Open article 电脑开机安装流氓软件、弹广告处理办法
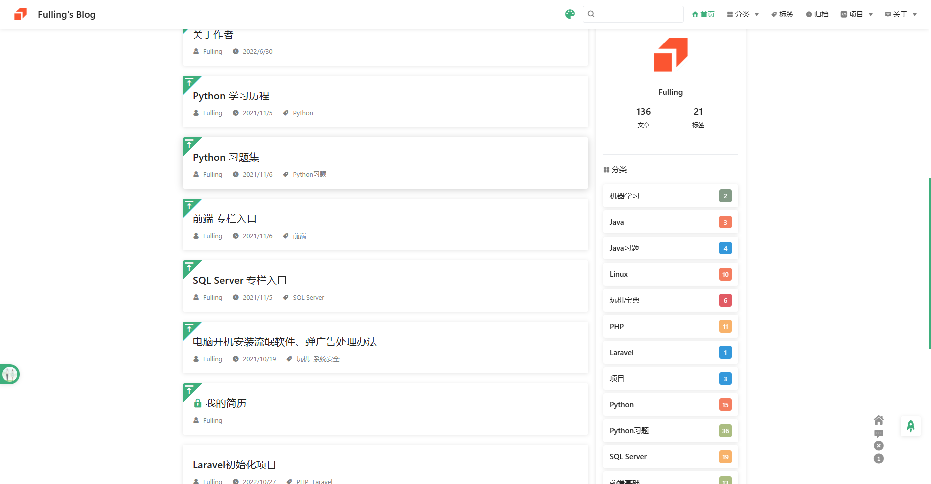931x484 pixels. [x=285, y=342]
